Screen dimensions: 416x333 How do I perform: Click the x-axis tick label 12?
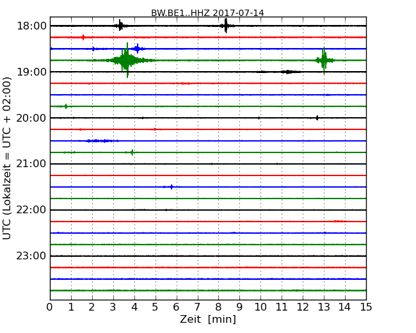pyautogui.click(x=303, y=307)
